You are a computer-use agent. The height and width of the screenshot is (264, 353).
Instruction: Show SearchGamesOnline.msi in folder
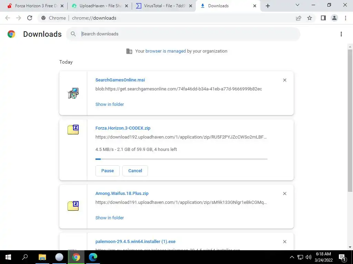click(110, 104)
